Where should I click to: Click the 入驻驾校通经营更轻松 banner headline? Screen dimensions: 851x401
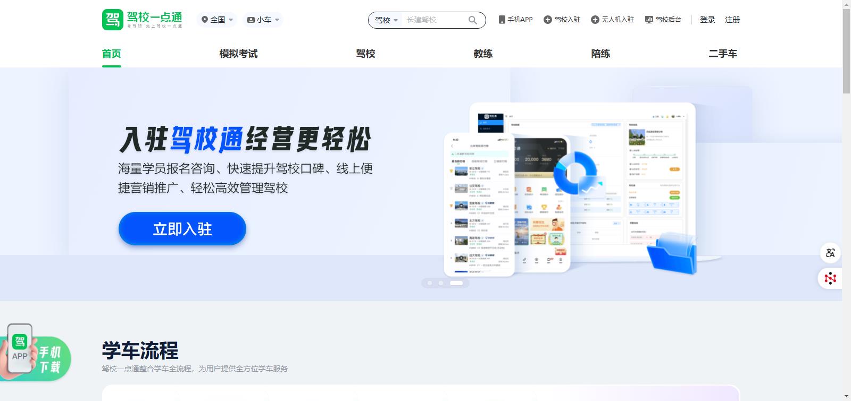245,140
